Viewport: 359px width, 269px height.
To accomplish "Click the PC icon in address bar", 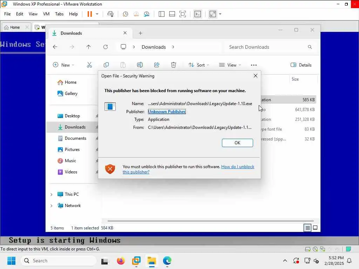I will 123,47.
